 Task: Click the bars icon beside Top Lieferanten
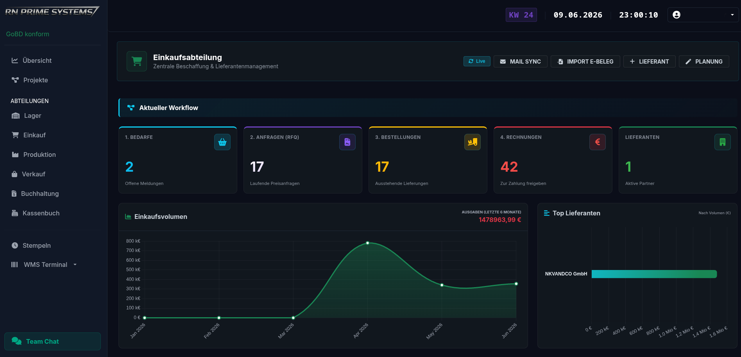(x=547, y=213)
